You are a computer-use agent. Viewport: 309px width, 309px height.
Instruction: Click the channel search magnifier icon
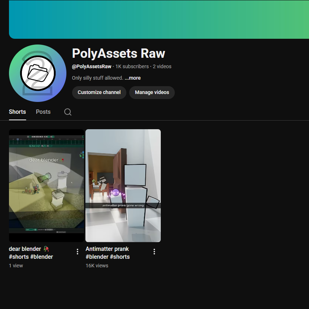coord(68,112)
